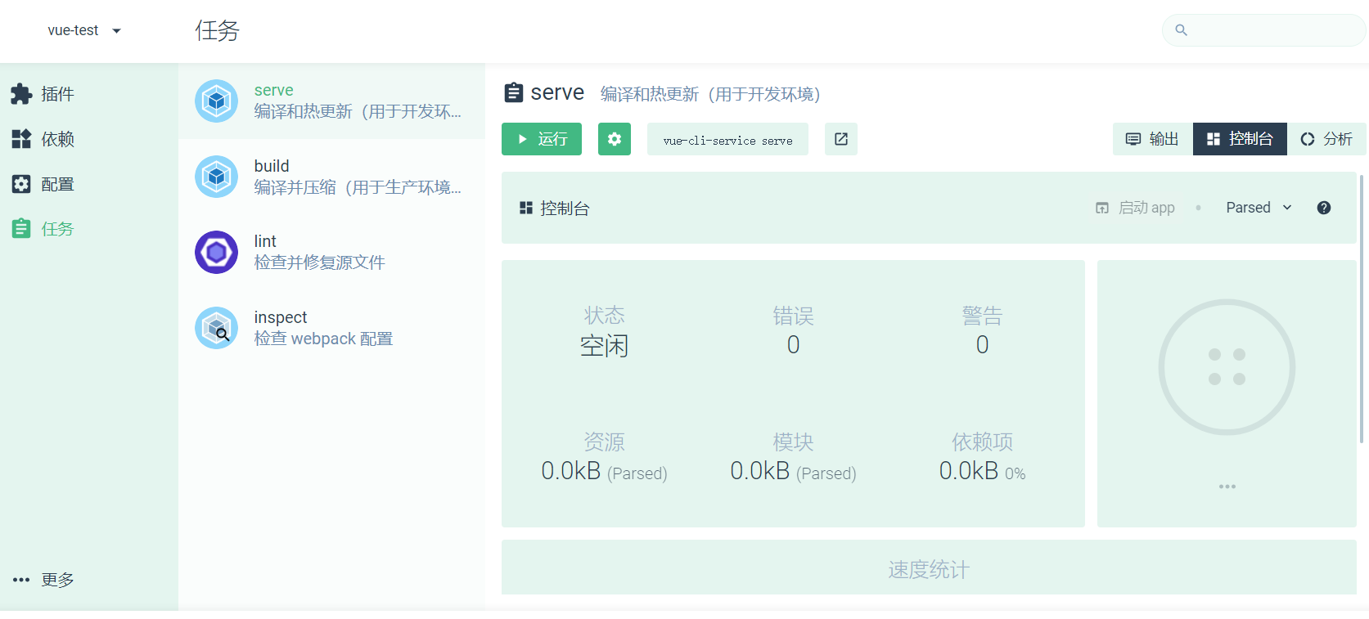Image resolution: width=1369 pixels, height=619 pixels.
Task: Switch to the 控制台 dashboard tab
Action: point(1240,139)
